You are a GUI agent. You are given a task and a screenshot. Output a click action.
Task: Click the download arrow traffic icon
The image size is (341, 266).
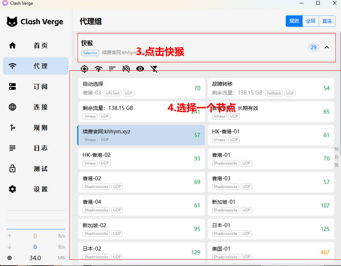pos(10,247)
